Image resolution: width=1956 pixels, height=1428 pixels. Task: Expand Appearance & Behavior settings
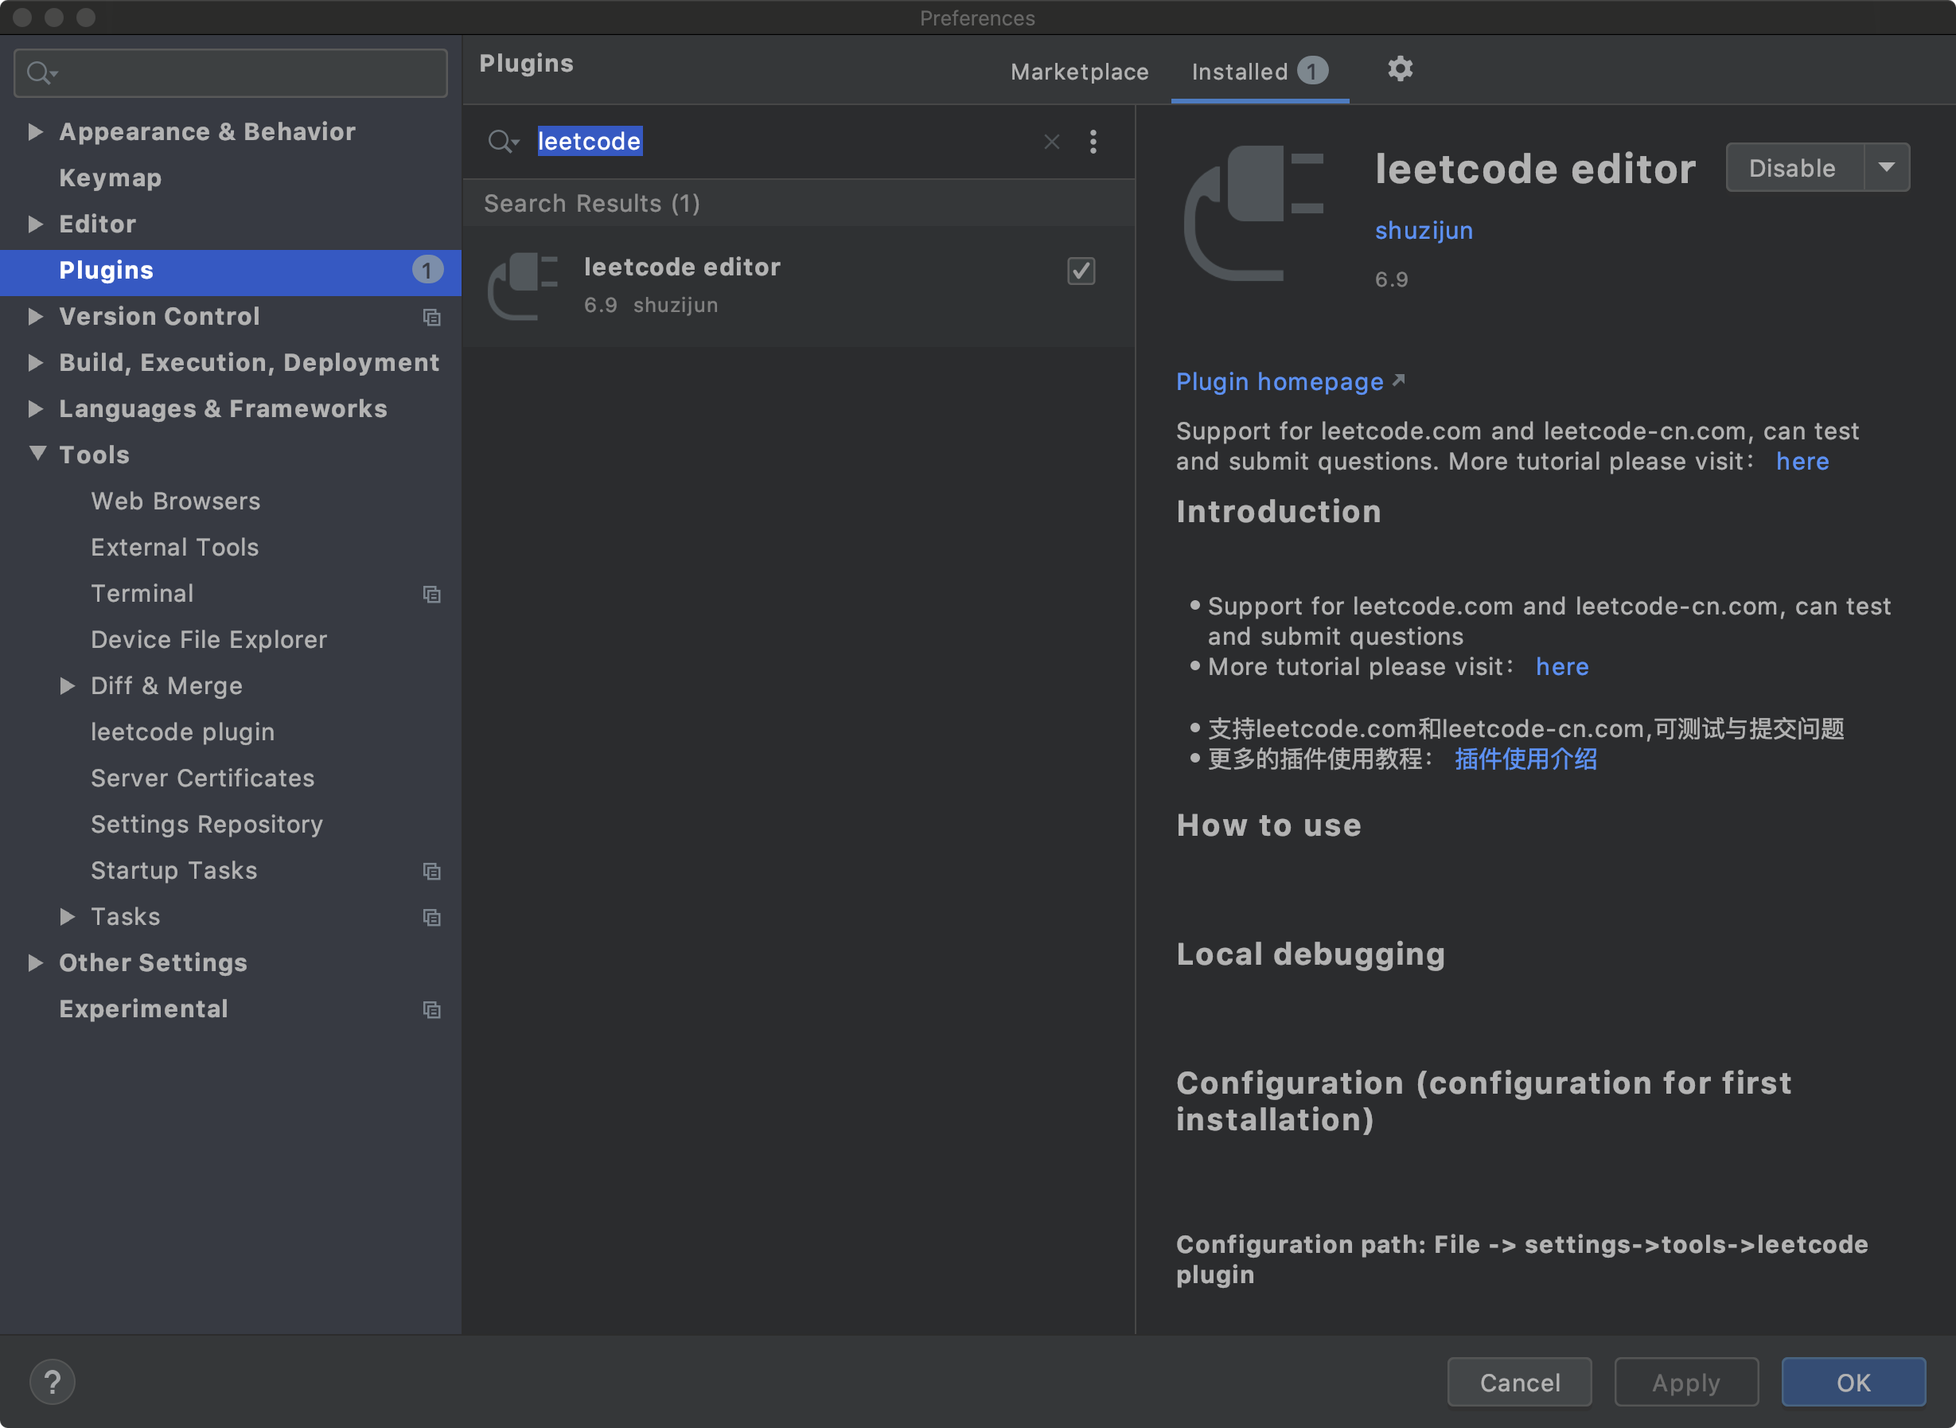36,131
